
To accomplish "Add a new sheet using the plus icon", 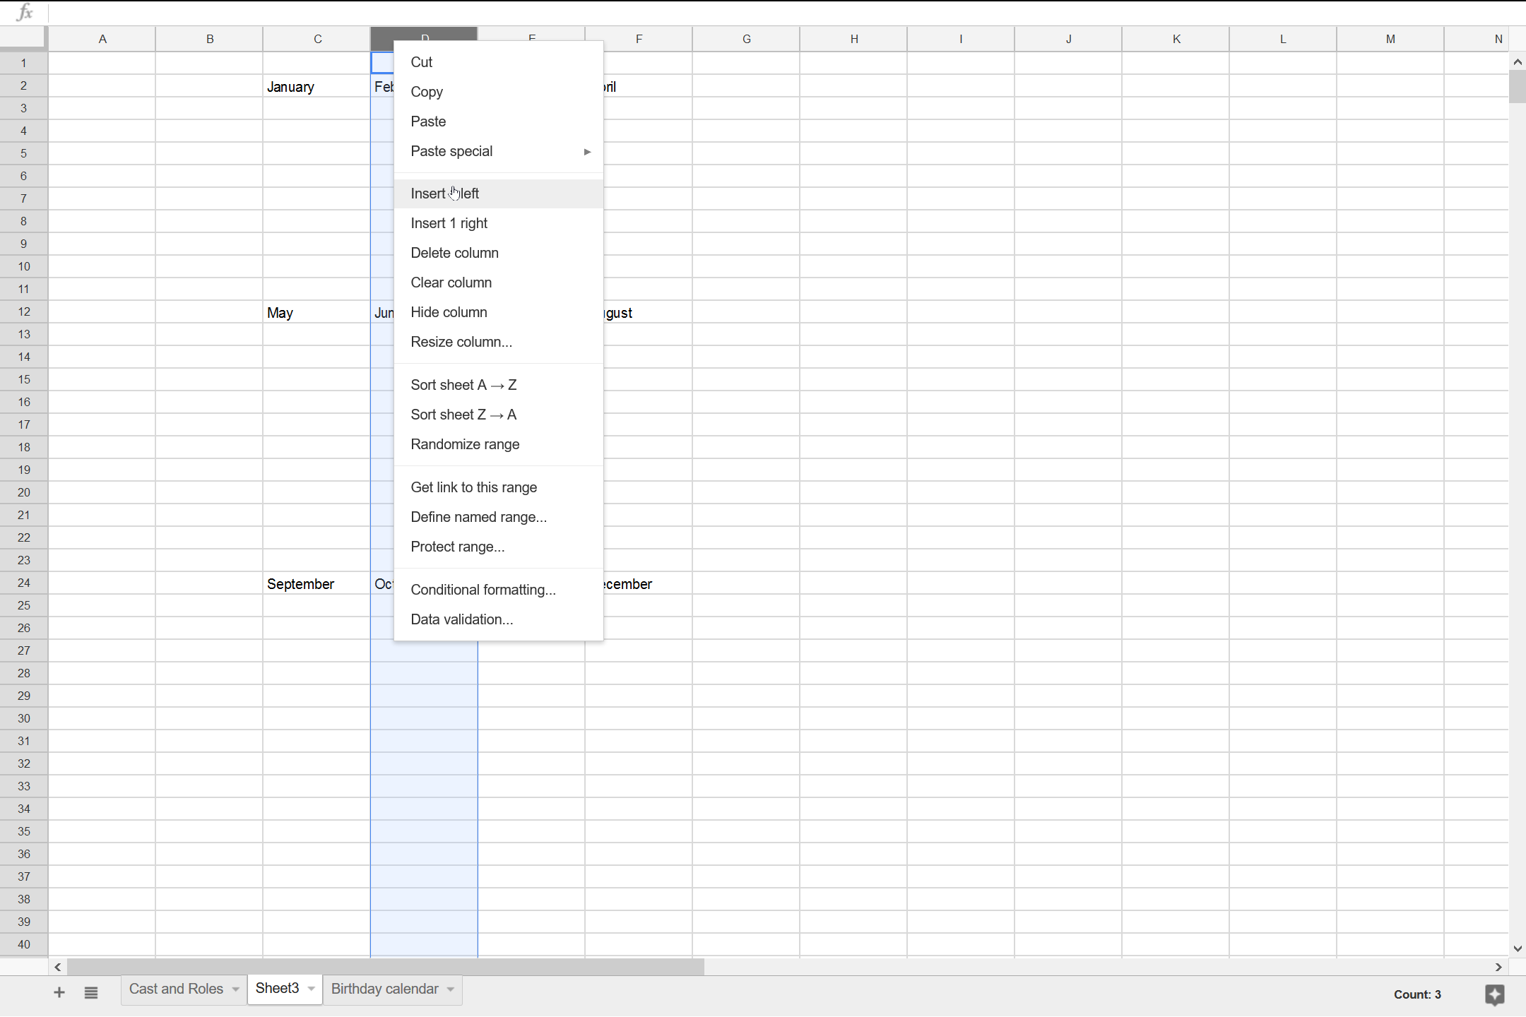I will [x=59, y=992].
